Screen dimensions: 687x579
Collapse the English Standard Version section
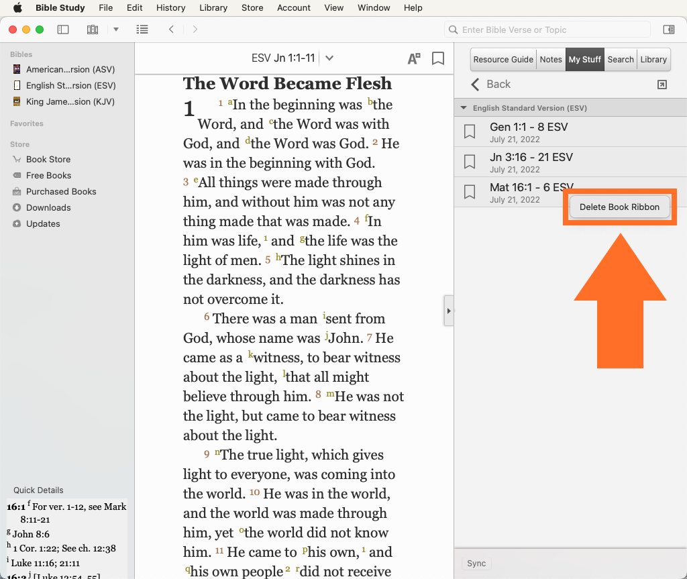click(x=463, y=108)
